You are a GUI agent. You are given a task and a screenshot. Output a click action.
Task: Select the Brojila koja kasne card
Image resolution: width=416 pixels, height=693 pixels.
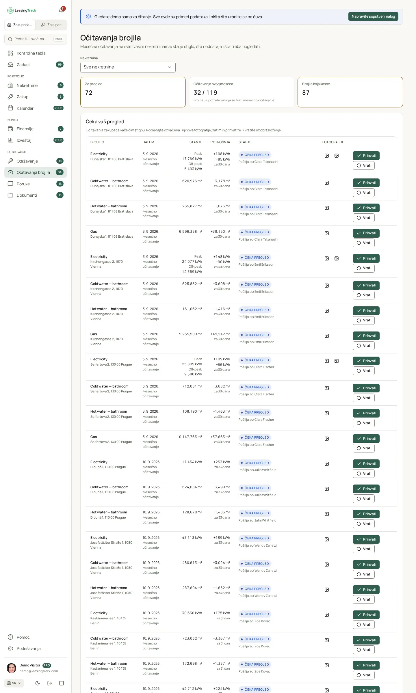click(x=350, y=92)
